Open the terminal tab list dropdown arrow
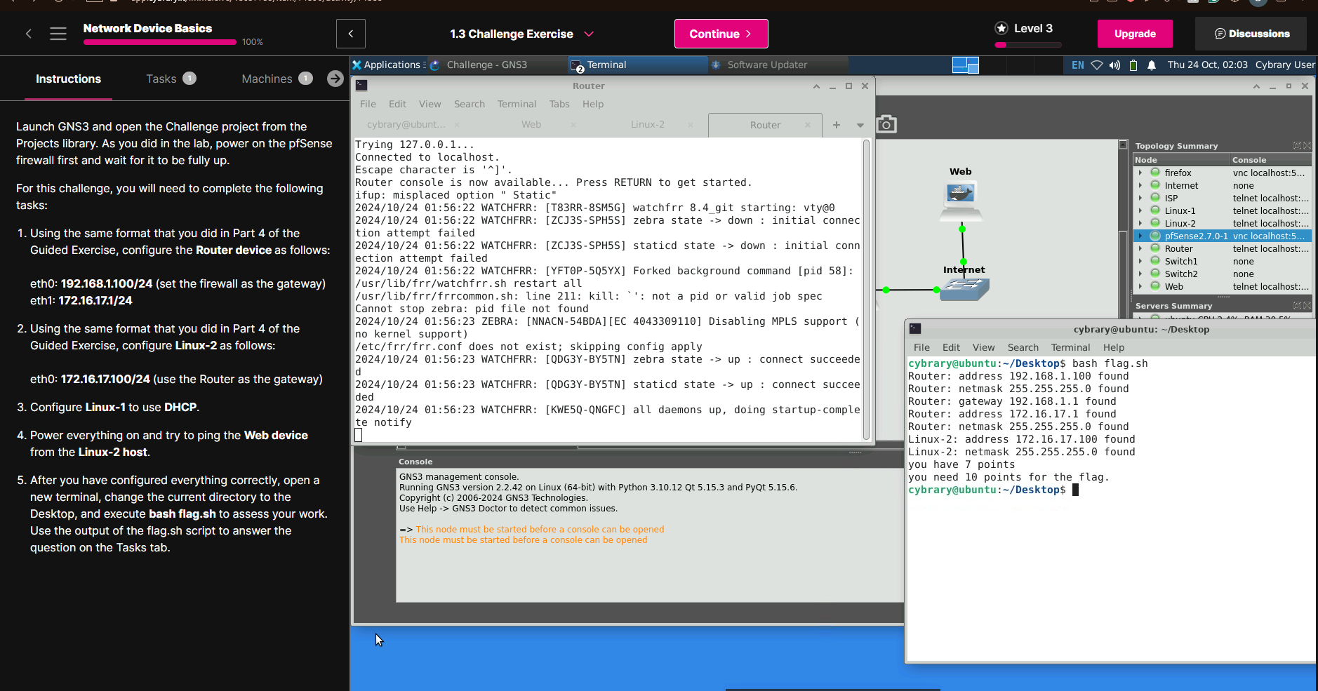1318x691 pixels. (860, 125)
